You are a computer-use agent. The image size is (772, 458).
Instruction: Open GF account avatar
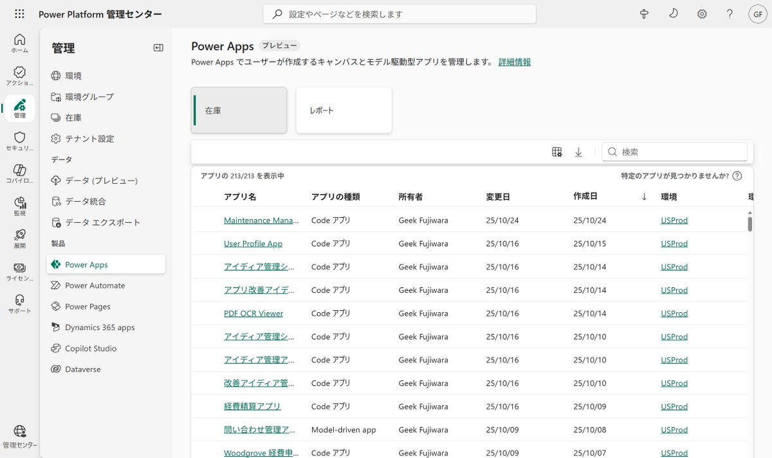758,13
